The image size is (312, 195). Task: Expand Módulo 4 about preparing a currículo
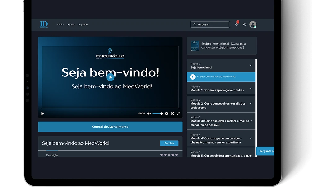(251, 138)
